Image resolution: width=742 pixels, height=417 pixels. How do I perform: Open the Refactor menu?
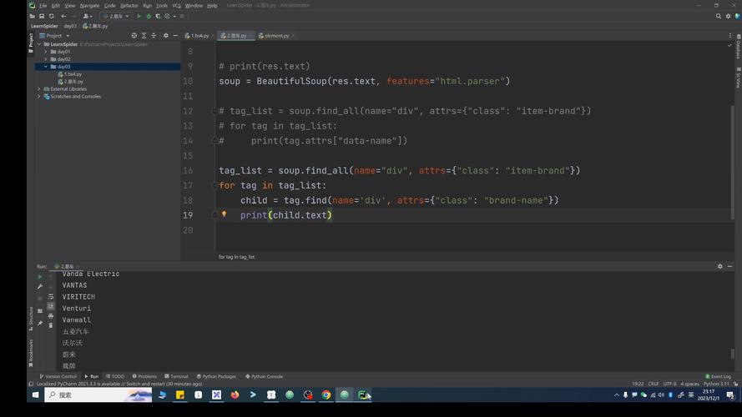(129, 5)
